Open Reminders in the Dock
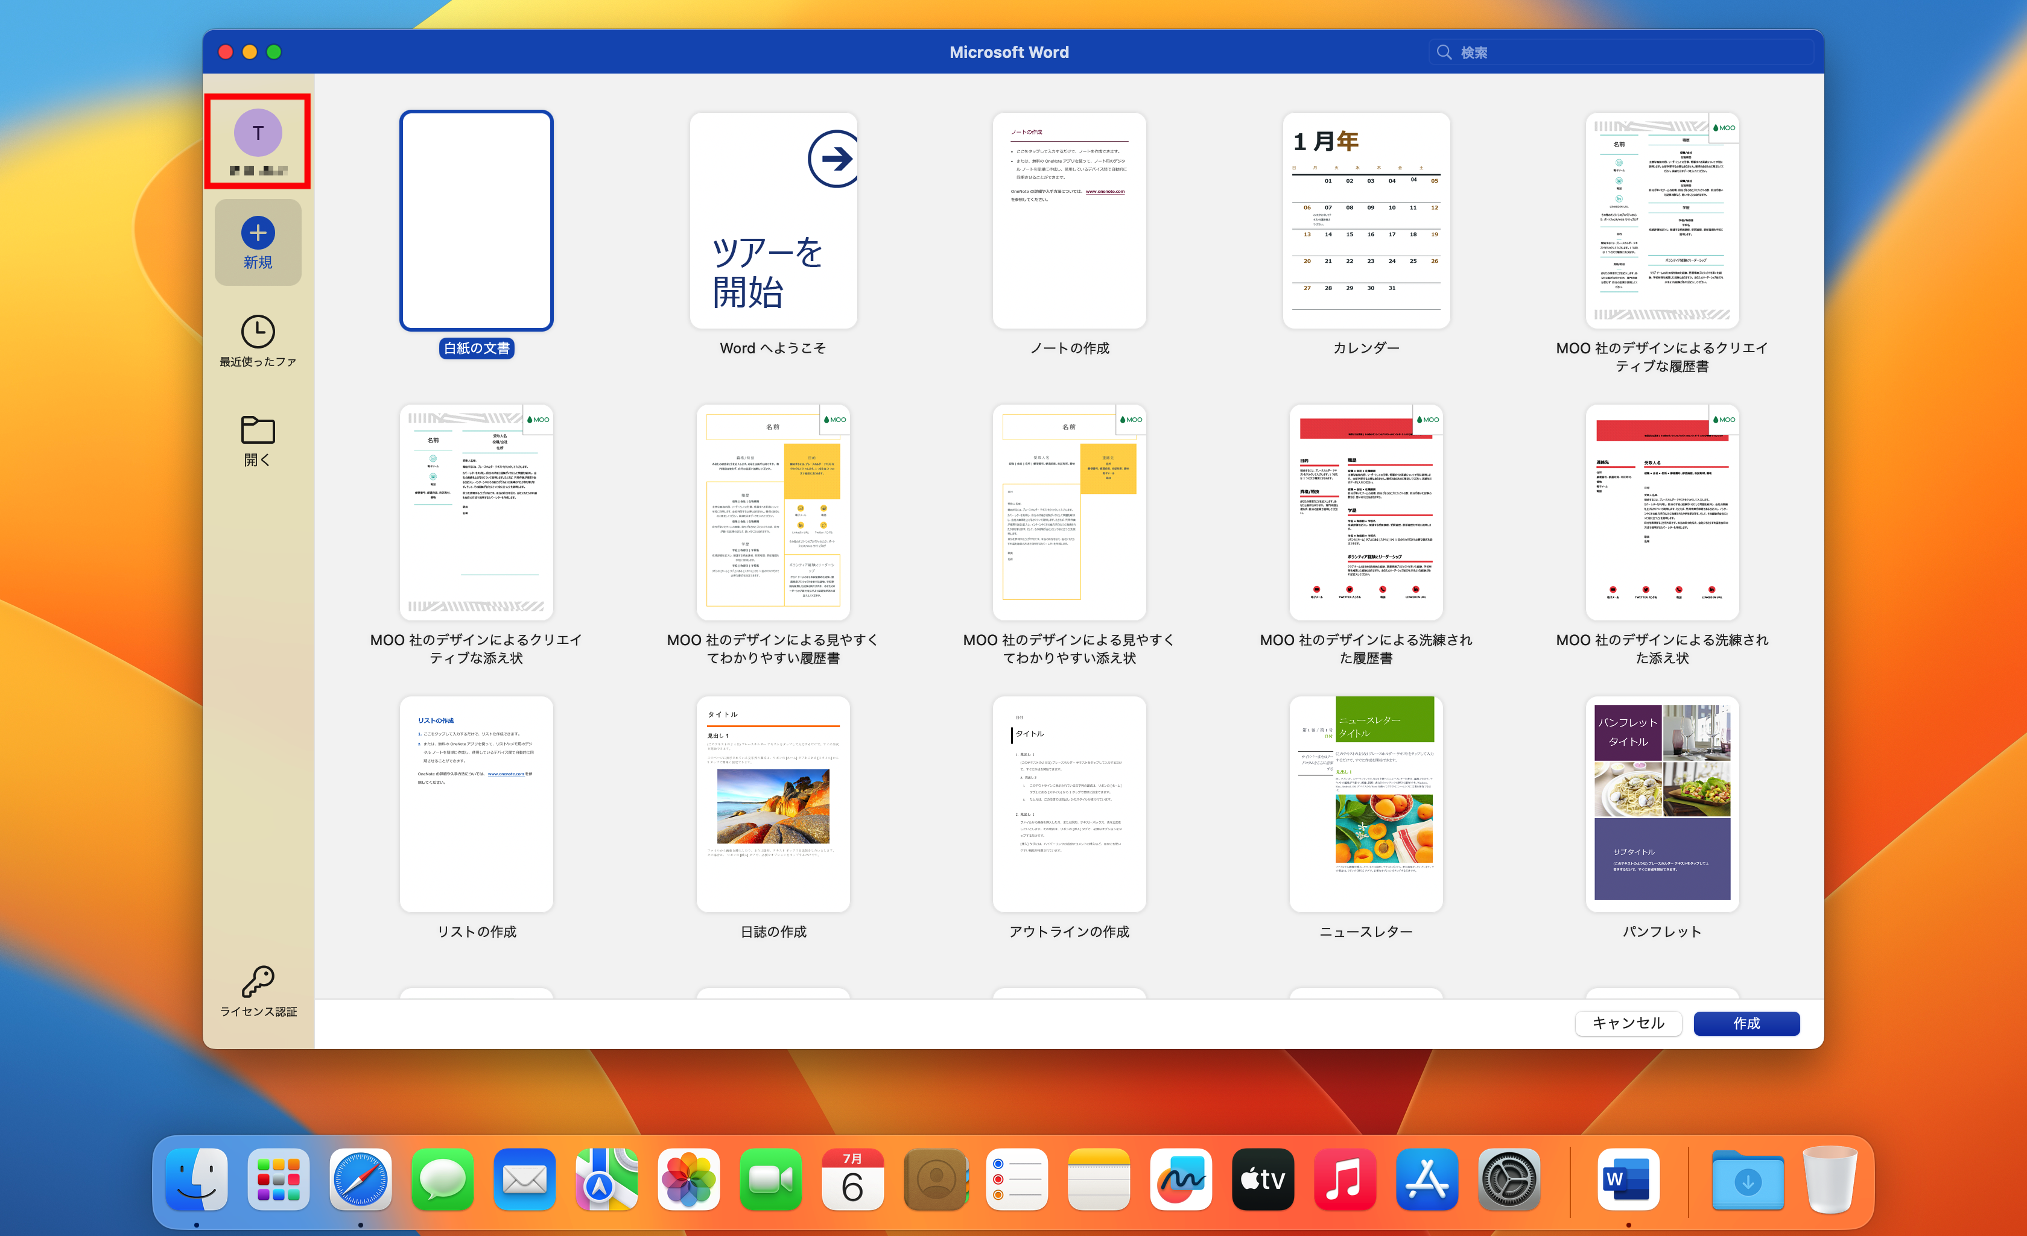The image size is (2027, 1236). point(1017,1179)
